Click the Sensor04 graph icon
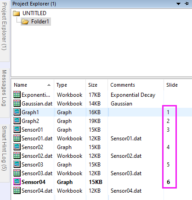The image size is (192, 200). 17,182
